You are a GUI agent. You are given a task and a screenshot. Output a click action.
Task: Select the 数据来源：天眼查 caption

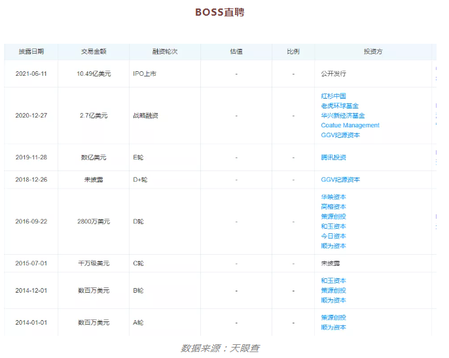(220, 348)
